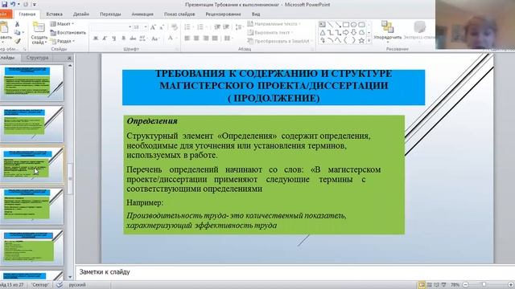Justify the text
The width and height of the screenshot is (515, 289).
(x=215, y=39)
